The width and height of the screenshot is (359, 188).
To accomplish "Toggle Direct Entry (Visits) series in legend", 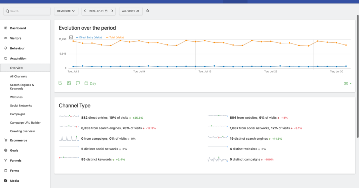I will point(89,37).
